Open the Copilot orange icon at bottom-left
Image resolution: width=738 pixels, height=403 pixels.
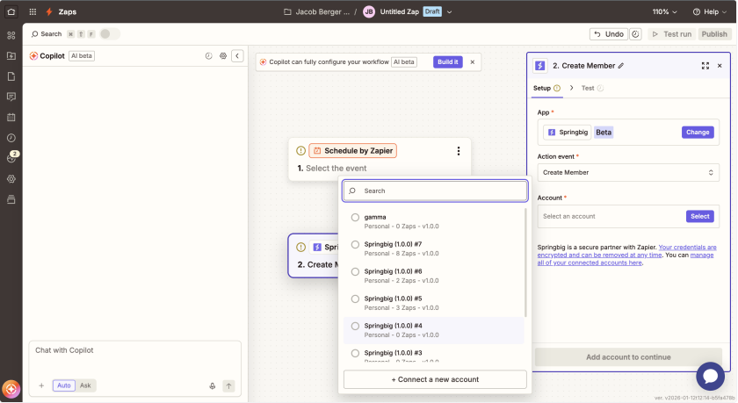tap(11, 389)
